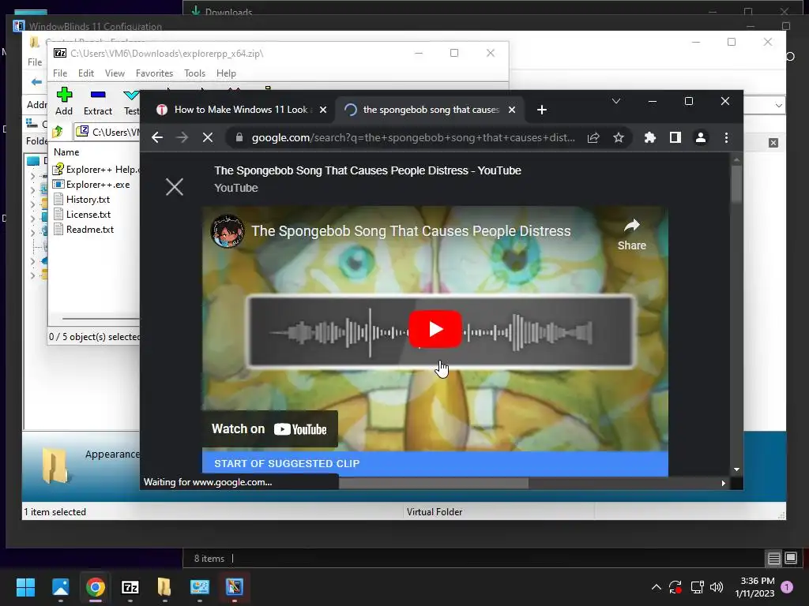Close the Folders pane with X
Viewport: 809px width, 606px height.
tap(773, 143)
